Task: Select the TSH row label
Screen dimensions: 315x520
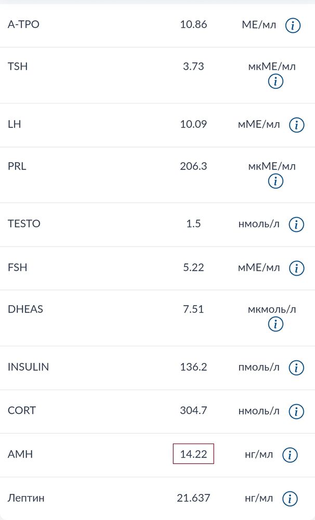Action: click(x=18, y=67)
